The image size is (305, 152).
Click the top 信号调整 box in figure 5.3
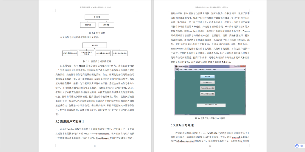[x=94, y=45]
